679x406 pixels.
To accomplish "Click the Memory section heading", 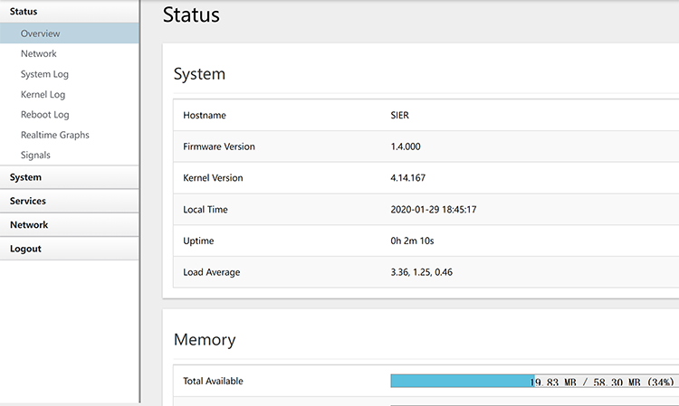I will 205,340.
